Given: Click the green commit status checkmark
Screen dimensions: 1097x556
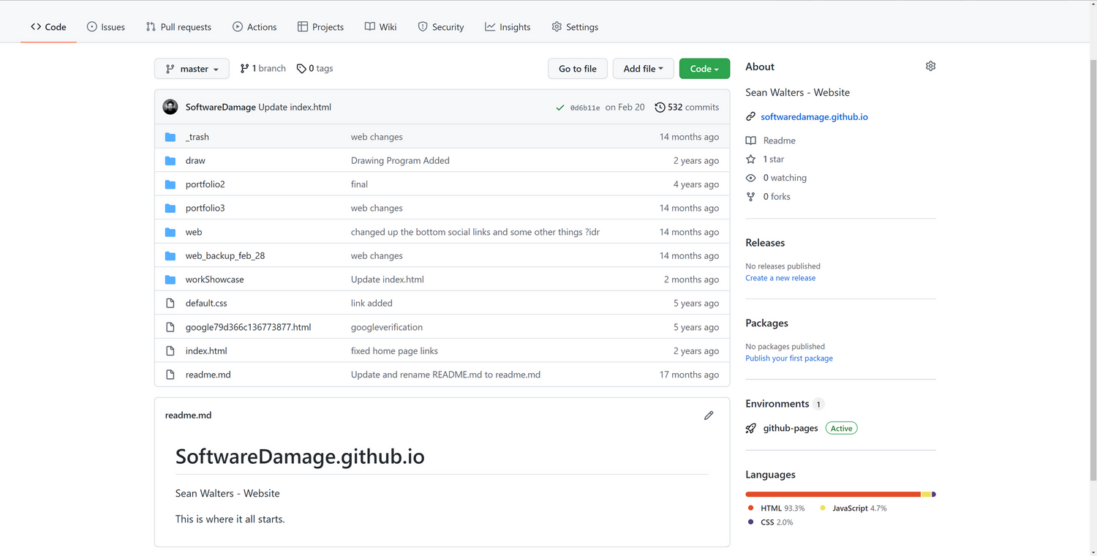Looking at the screenshot, I should pos(560,108).
